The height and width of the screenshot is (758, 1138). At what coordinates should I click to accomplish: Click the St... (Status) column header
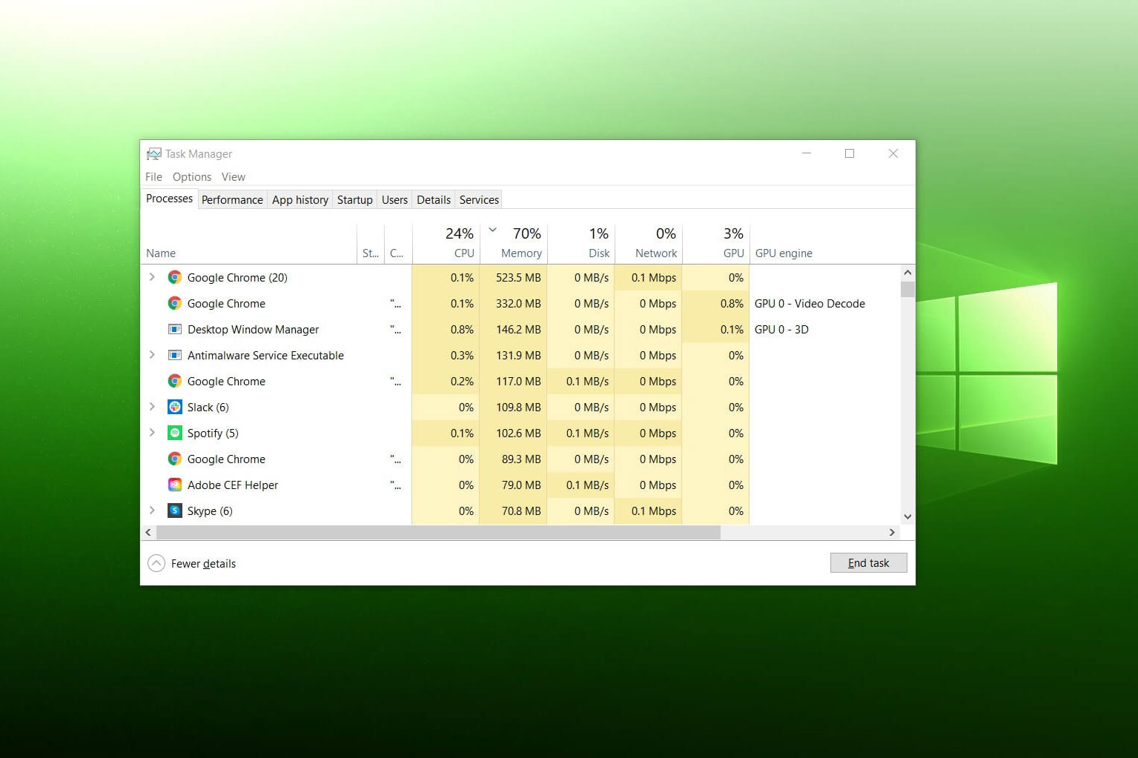point(371,244)
